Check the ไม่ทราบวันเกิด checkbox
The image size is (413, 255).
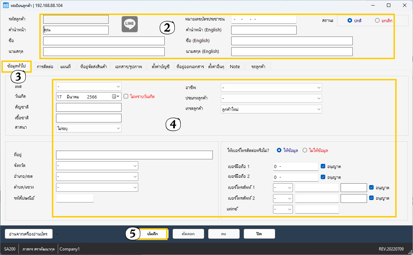click(126, 97)
